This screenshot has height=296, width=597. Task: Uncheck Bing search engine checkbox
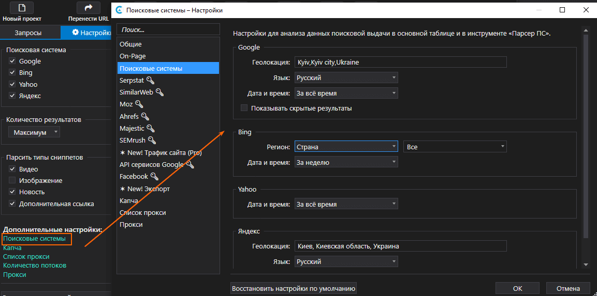pyautogui.click(x=12, y=72)
